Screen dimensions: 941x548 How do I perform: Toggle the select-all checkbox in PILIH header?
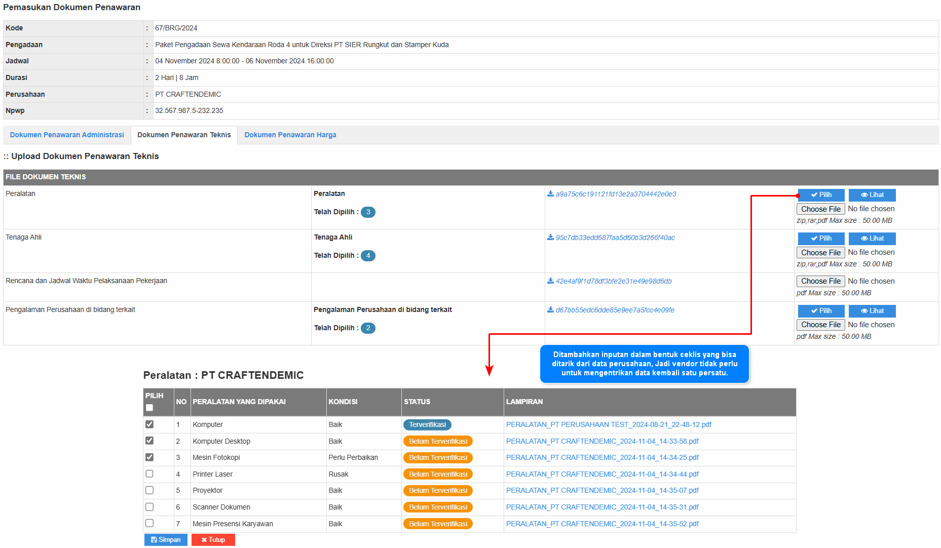pos(149,408)
